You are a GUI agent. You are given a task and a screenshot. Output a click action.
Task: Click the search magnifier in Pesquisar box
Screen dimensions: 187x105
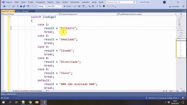[134, 2]
